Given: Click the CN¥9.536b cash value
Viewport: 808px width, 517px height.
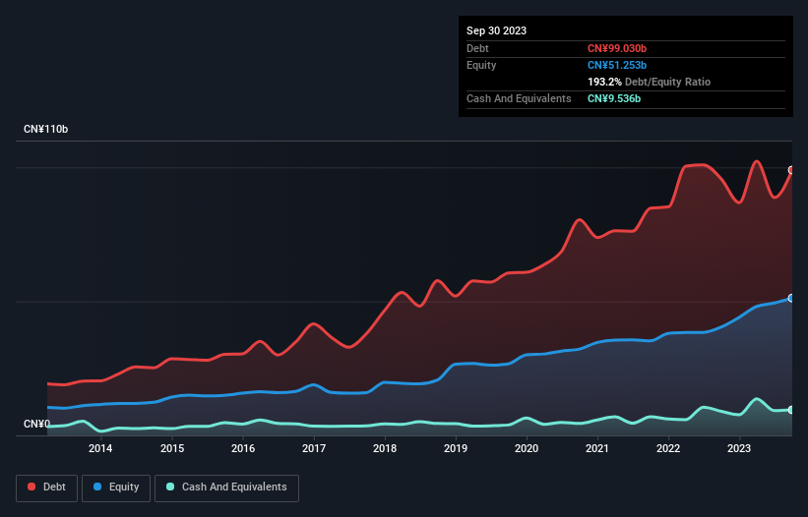Looking at the screenshot, I should point(614,98).
